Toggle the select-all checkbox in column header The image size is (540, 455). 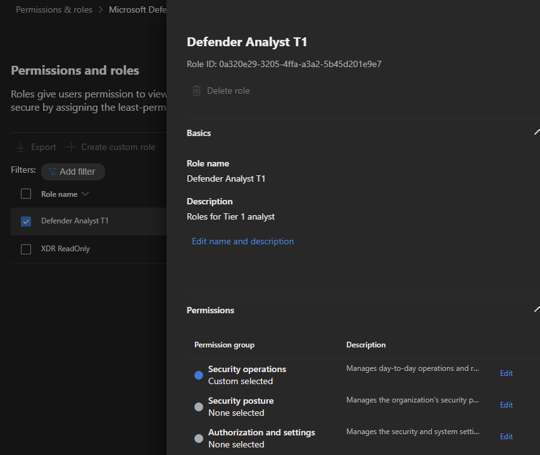coord(25,194)
